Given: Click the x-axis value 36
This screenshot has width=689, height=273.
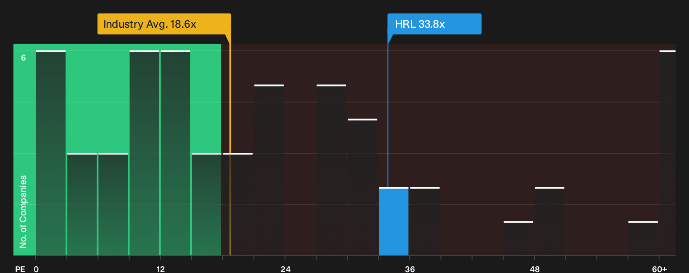Looking at the screenshot, I should pos(410,269).
